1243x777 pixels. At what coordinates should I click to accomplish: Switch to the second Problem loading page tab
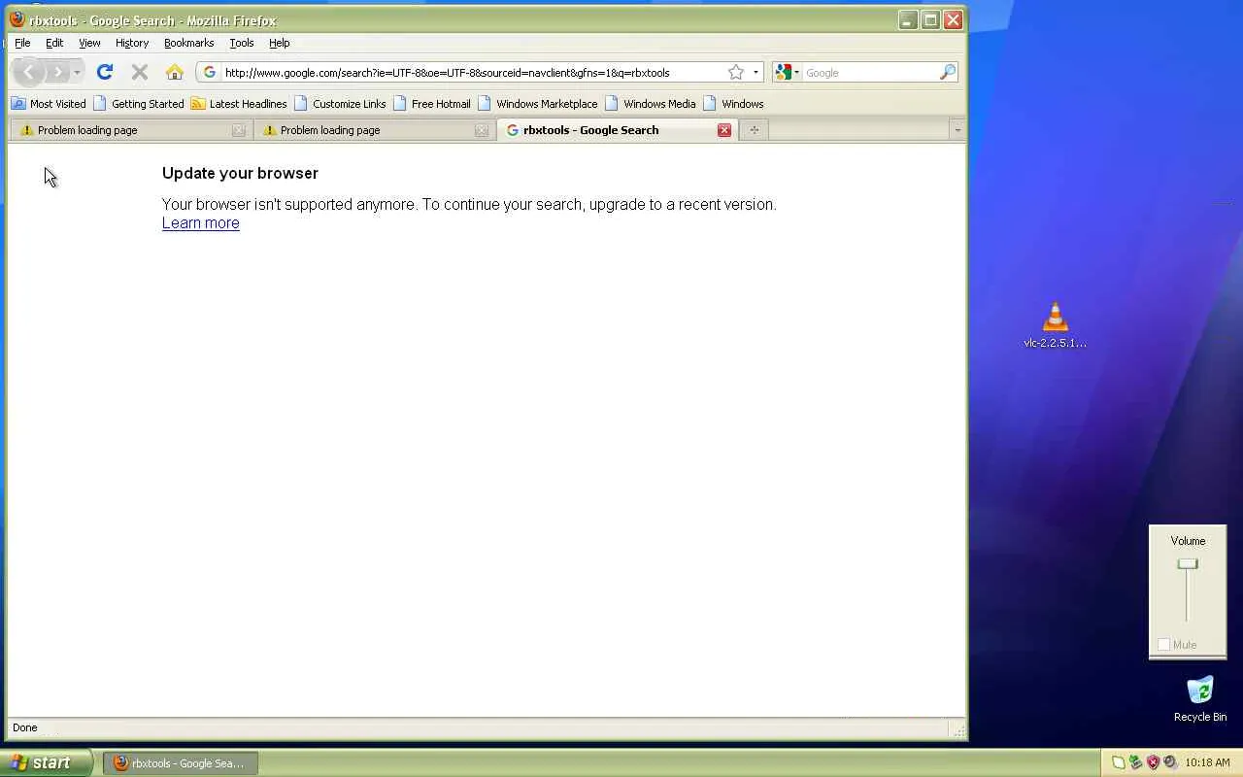pyautogui.click(x=373, y=130)
